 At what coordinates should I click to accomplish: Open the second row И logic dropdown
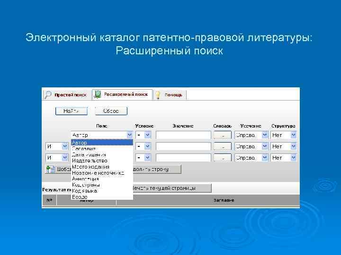click(57, 146)
